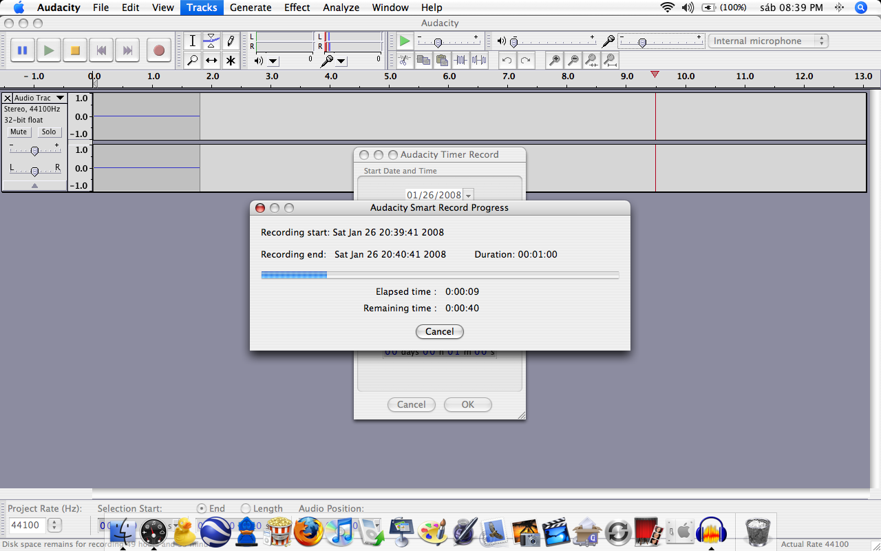Cancel the Smart Record Progress dialog

click(x=440, y=331)
